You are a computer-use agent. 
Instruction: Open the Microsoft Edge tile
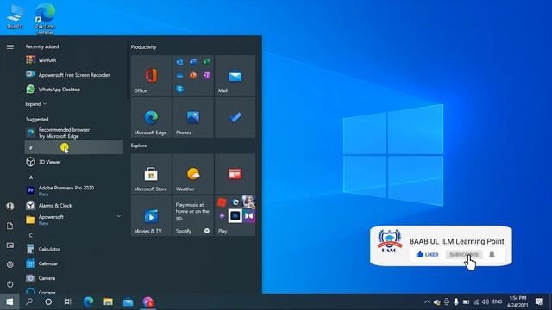pos(151,117)
